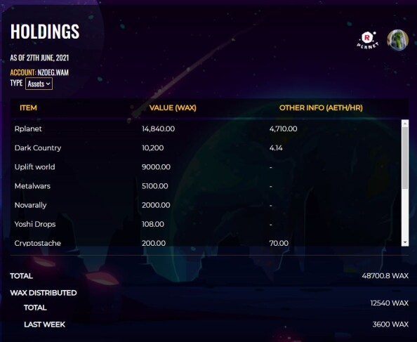The width and height of the screenshot is (417, 342).
Task: Select the Yoshi Drops row item
Action: coord(35,224)
